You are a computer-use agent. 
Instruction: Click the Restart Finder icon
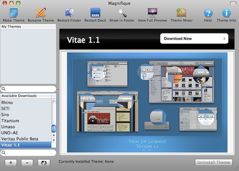tap(69, 13)
